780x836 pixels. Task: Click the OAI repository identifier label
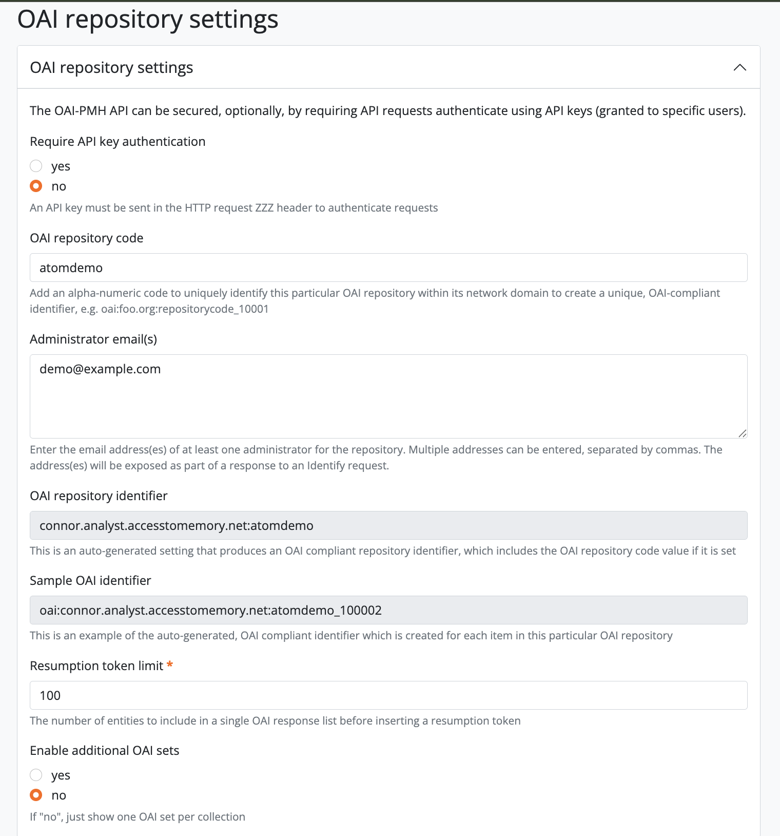99,496
